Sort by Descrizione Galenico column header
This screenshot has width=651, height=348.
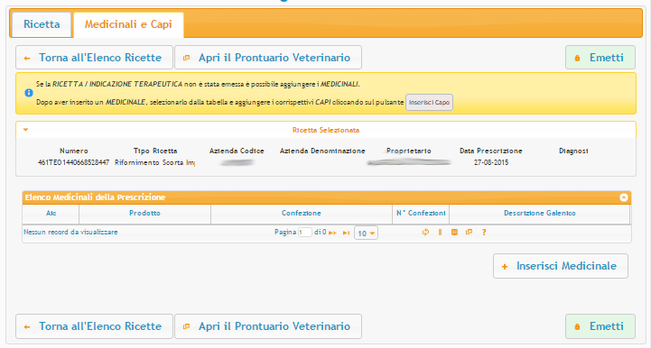(540, 213)
